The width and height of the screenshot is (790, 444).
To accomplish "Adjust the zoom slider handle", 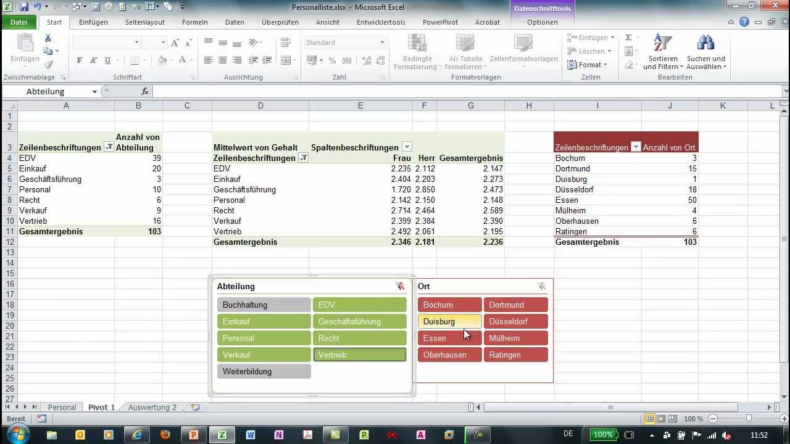I will pos(749,419).
